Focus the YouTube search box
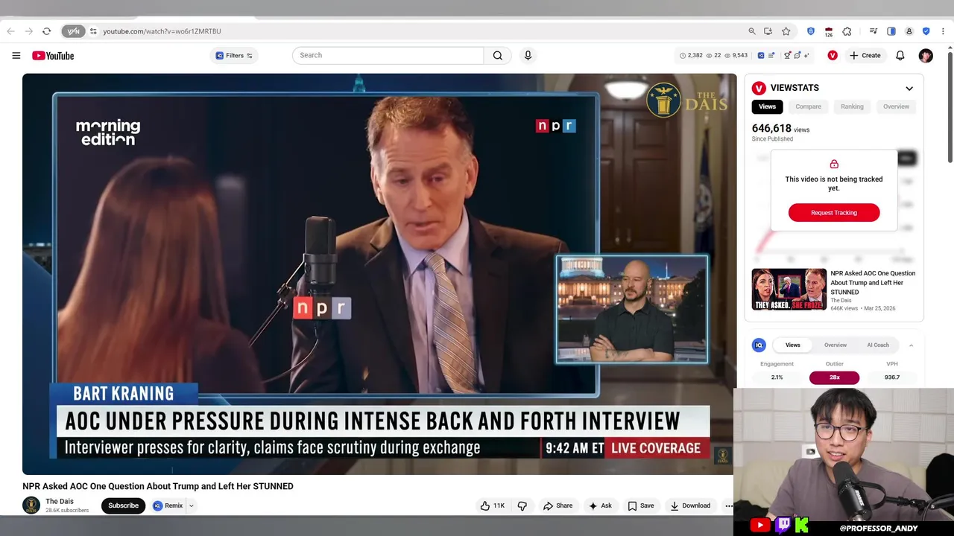Screen dimensions: 954x536 pyautogui.click(x=388, y=55)
